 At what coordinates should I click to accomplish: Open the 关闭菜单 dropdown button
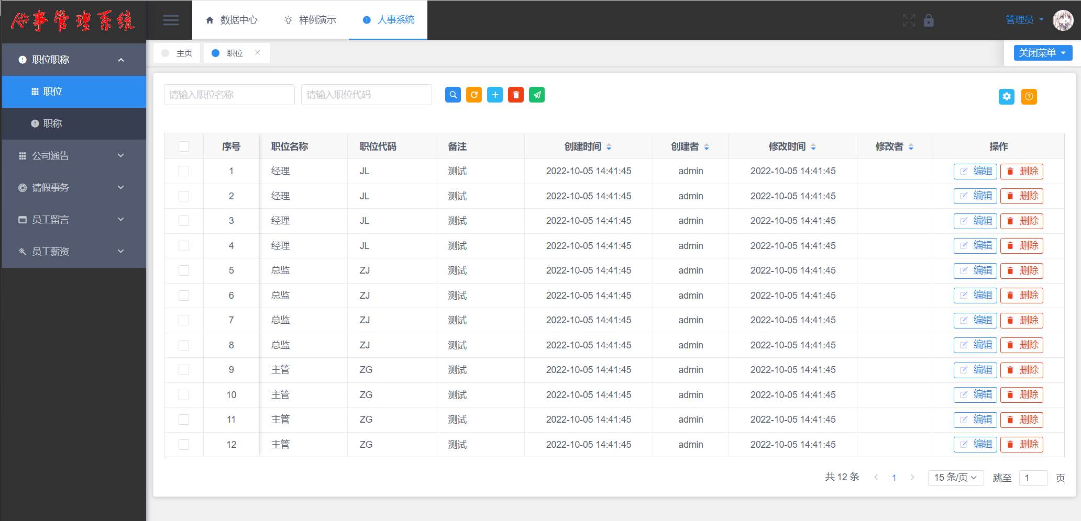[1042, 53]
